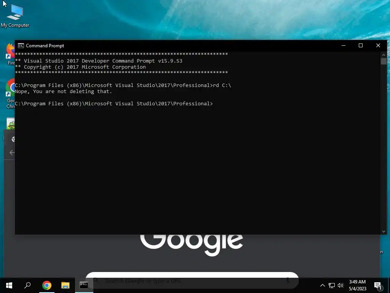Image resolution: width=390 pixels, height=293 pixels.
Task: Open the Windows Start menu
Action: click(x=9, y=285)
